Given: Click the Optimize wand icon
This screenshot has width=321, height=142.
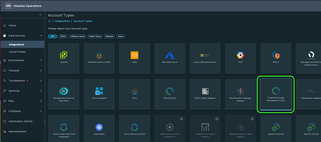Looking at the screenshot, I should click(5, 91).
